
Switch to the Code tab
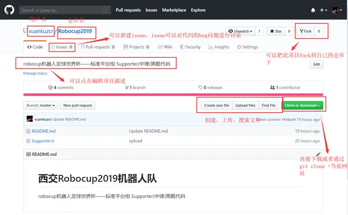click(x=35, y=47)
